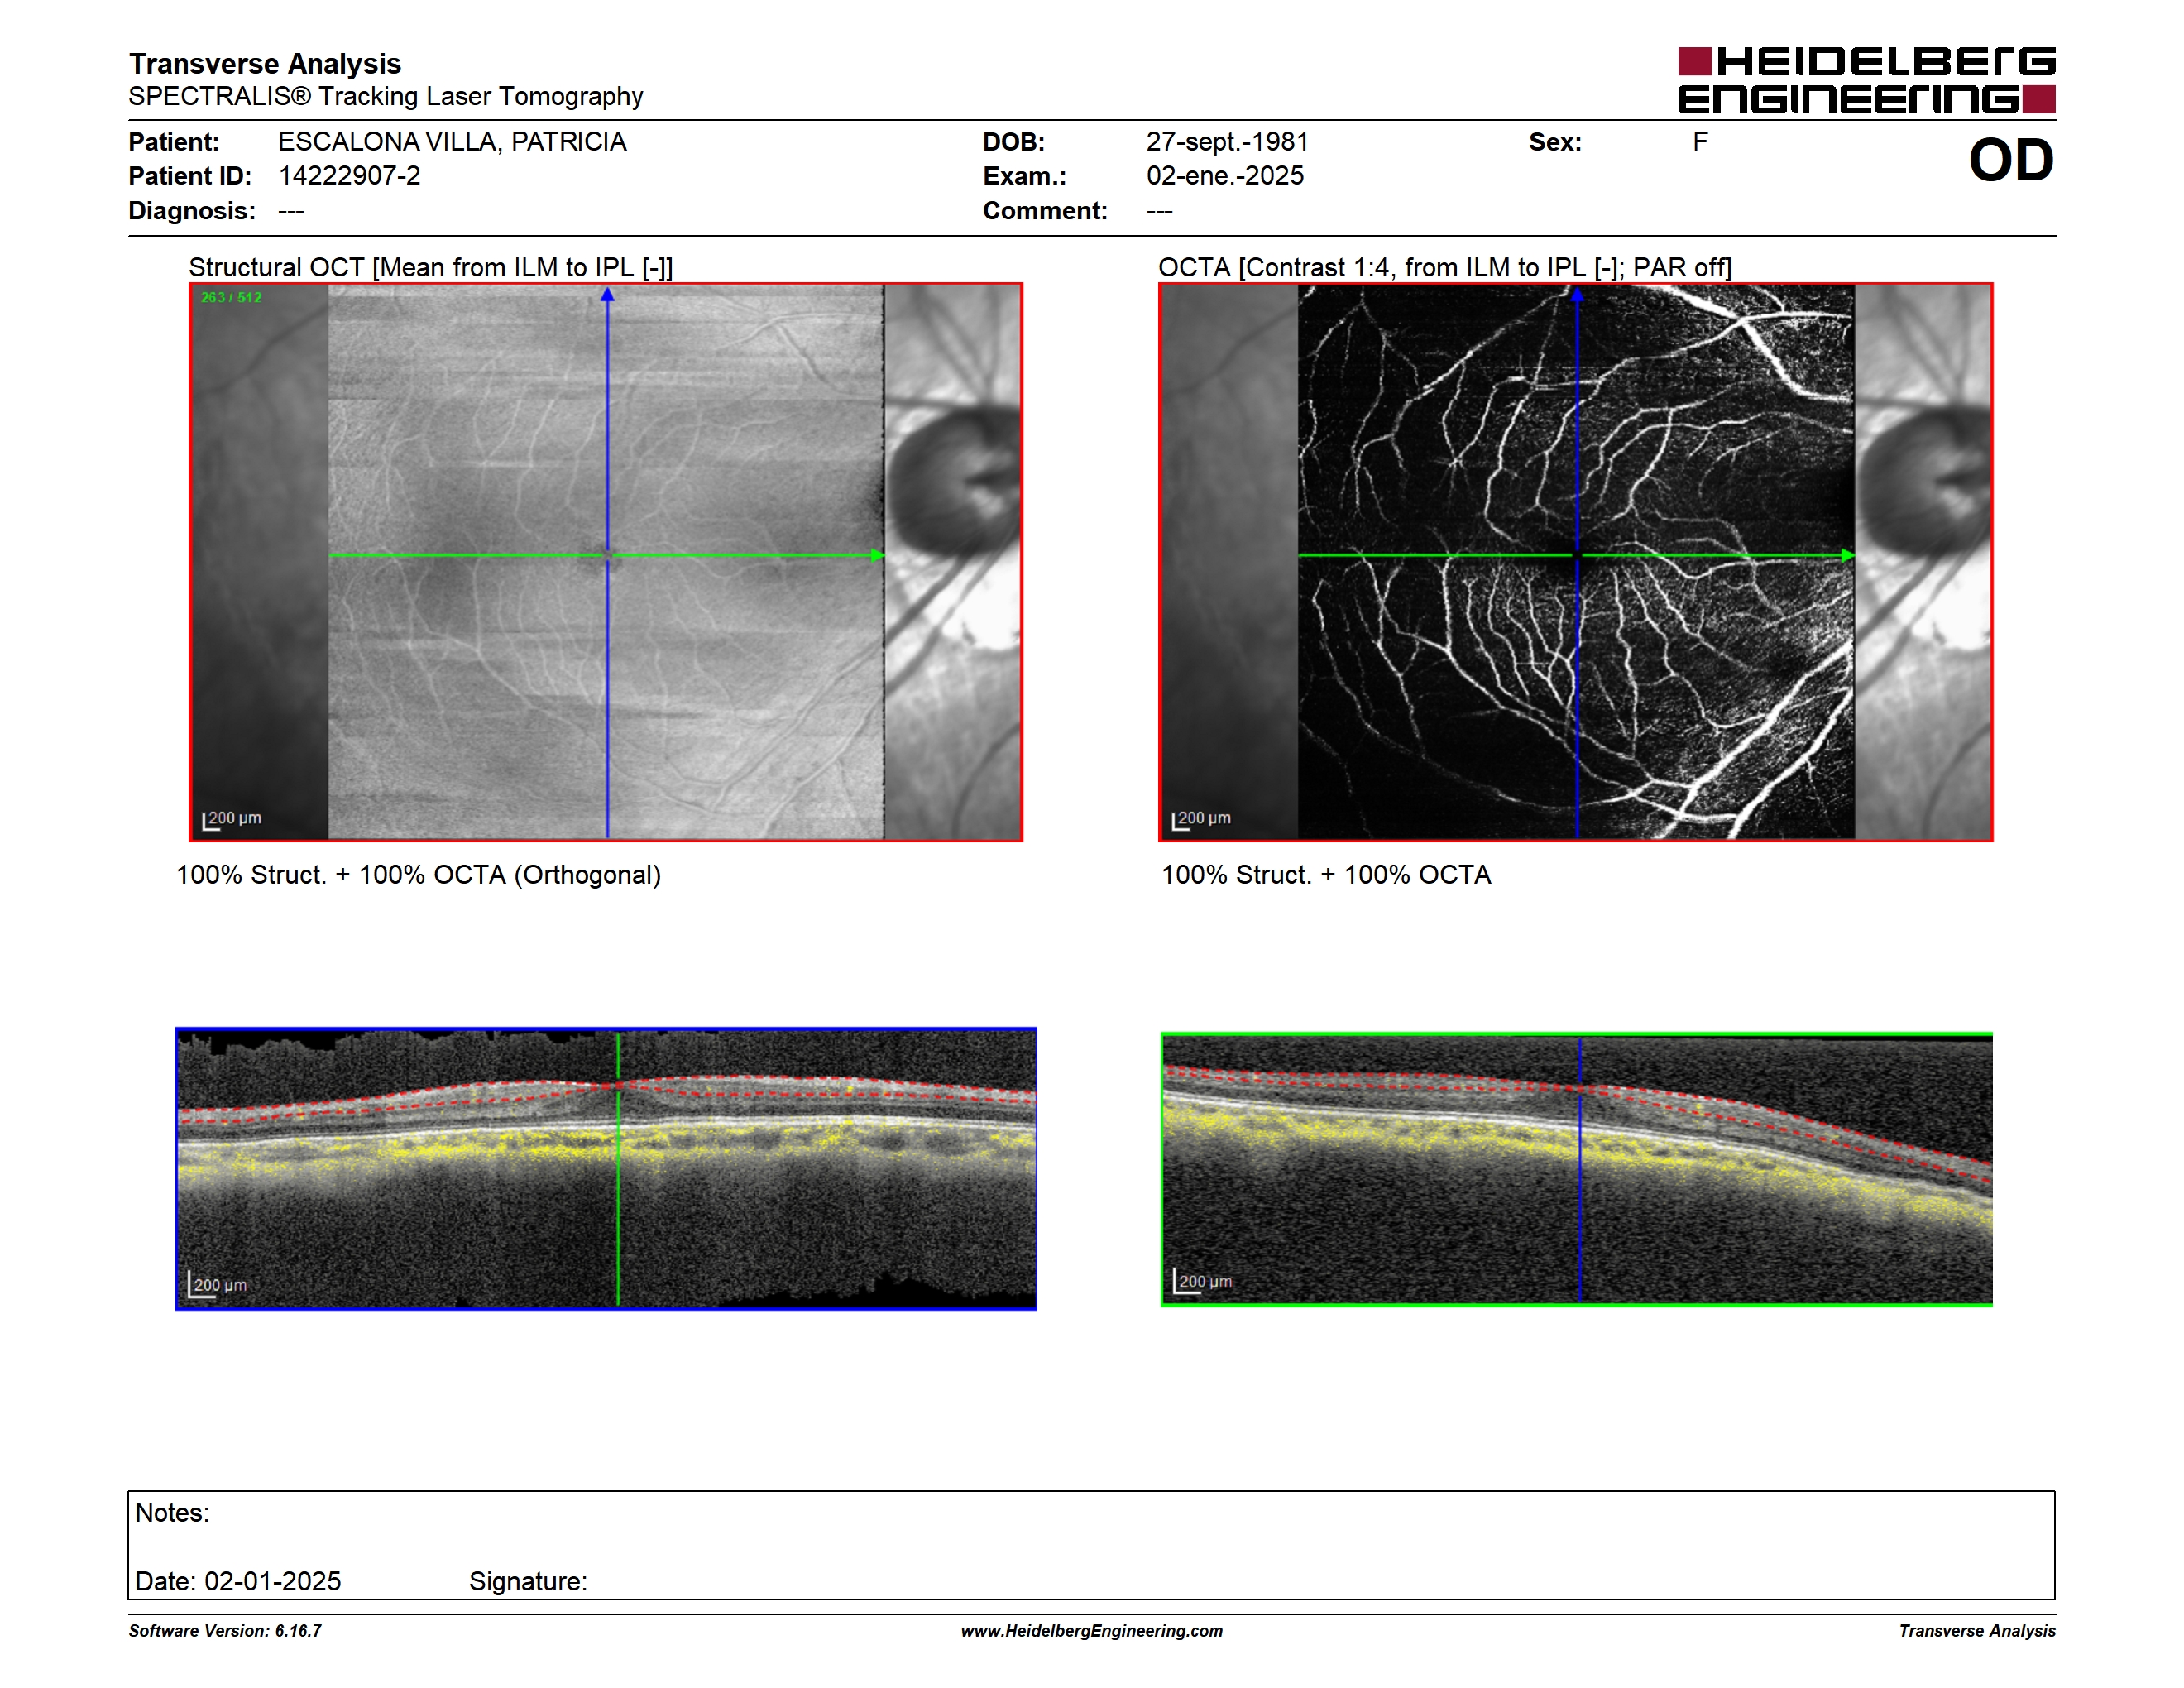
Task: Click the Diagnosis field label
Action: (x=192, y=211)
